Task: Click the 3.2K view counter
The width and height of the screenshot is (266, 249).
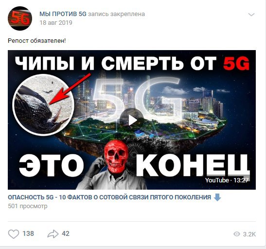Action: tap(249, 234)
